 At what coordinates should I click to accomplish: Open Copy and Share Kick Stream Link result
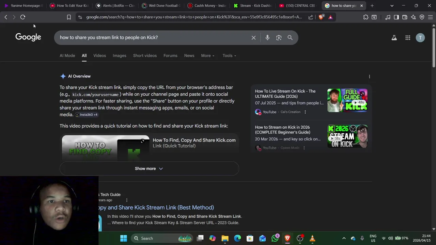[156, 208]
